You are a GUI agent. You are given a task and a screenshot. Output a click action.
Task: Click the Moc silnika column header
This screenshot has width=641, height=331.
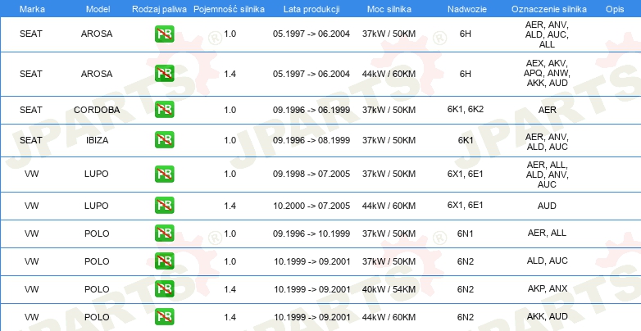389,9
